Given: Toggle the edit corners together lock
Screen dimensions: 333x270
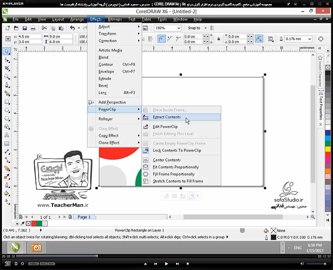Looking at the screenshot, I should [x=219, y=39].
